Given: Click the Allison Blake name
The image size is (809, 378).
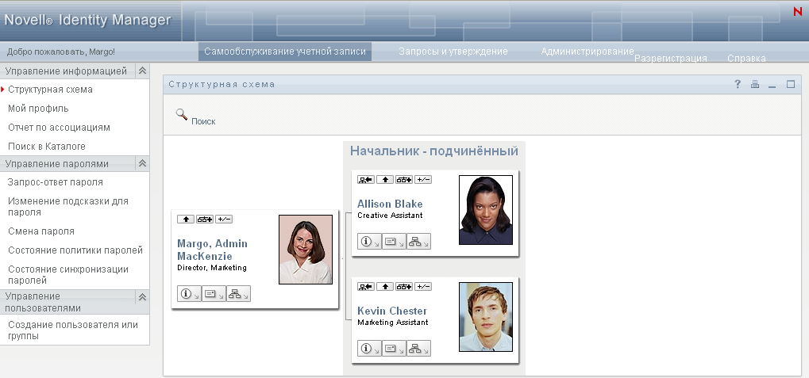Looking at the screenshot, I should point(390,204).
